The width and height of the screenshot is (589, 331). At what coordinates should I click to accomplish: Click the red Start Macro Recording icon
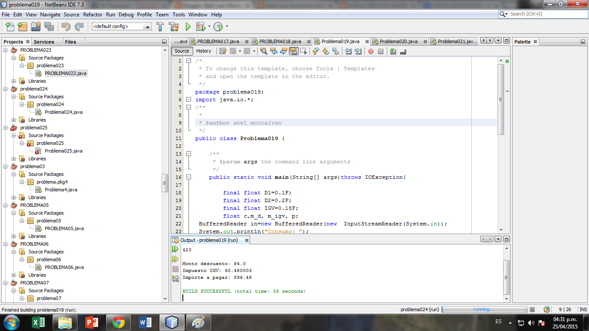[370, 51]
